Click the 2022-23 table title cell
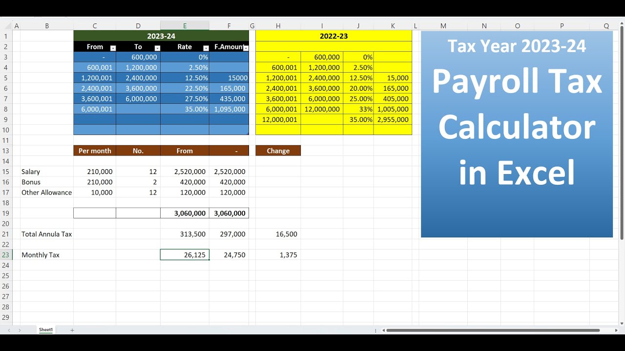This screenshot has height=351, width=625. coord(333,36)
